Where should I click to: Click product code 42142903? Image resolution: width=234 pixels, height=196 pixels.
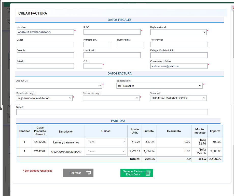[40, 151]
